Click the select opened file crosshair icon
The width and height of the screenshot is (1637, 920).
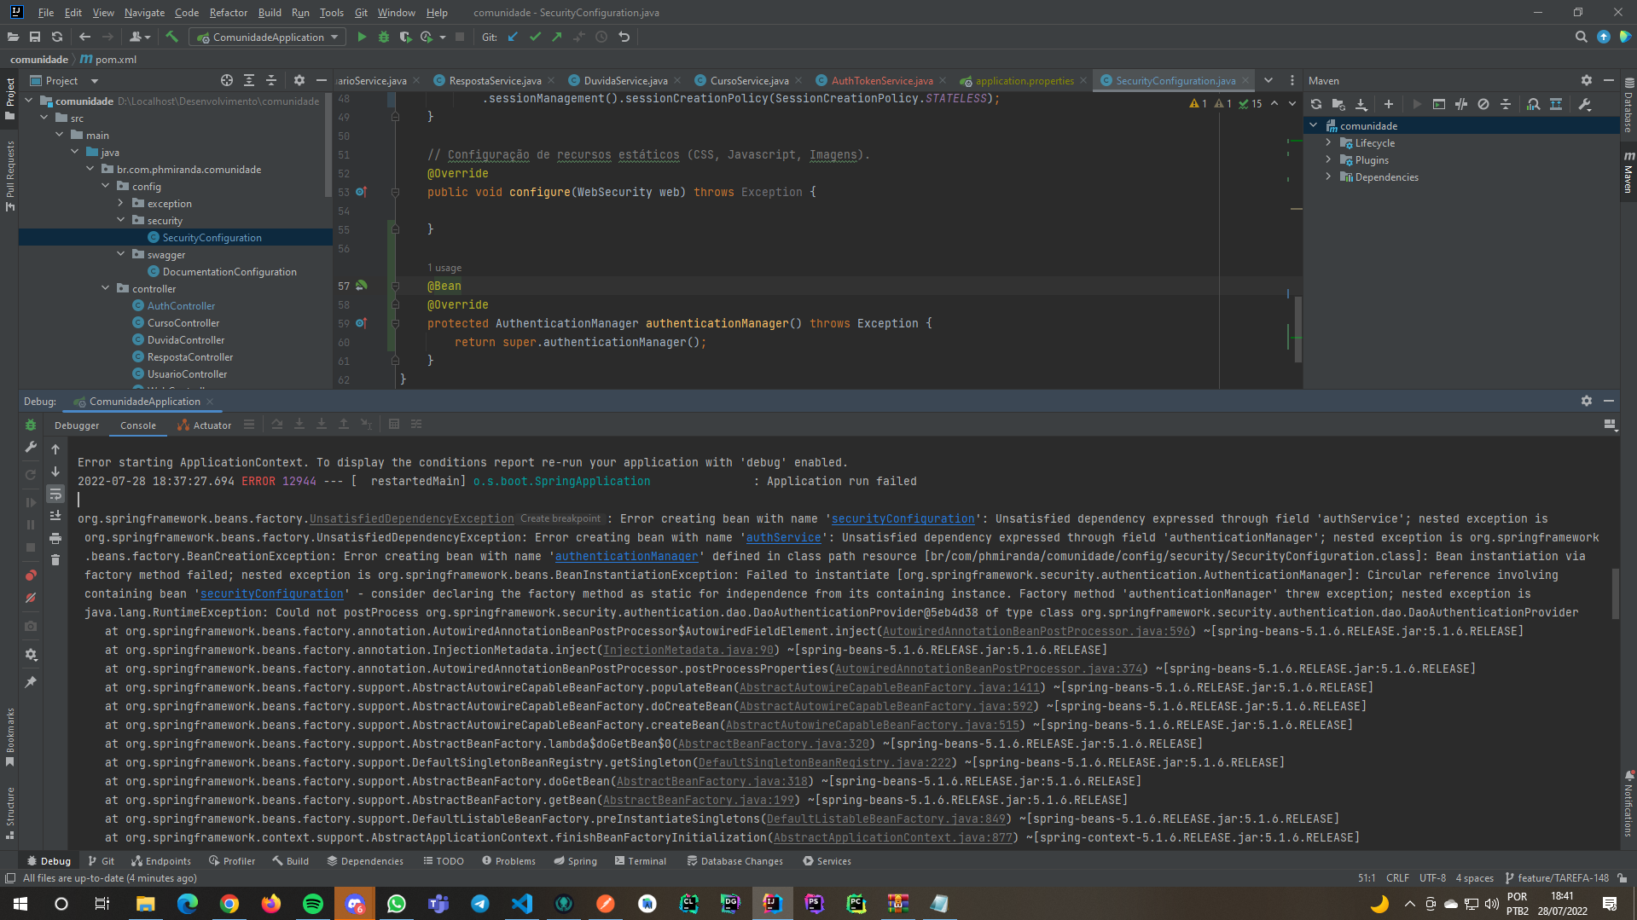click(227, 80)
